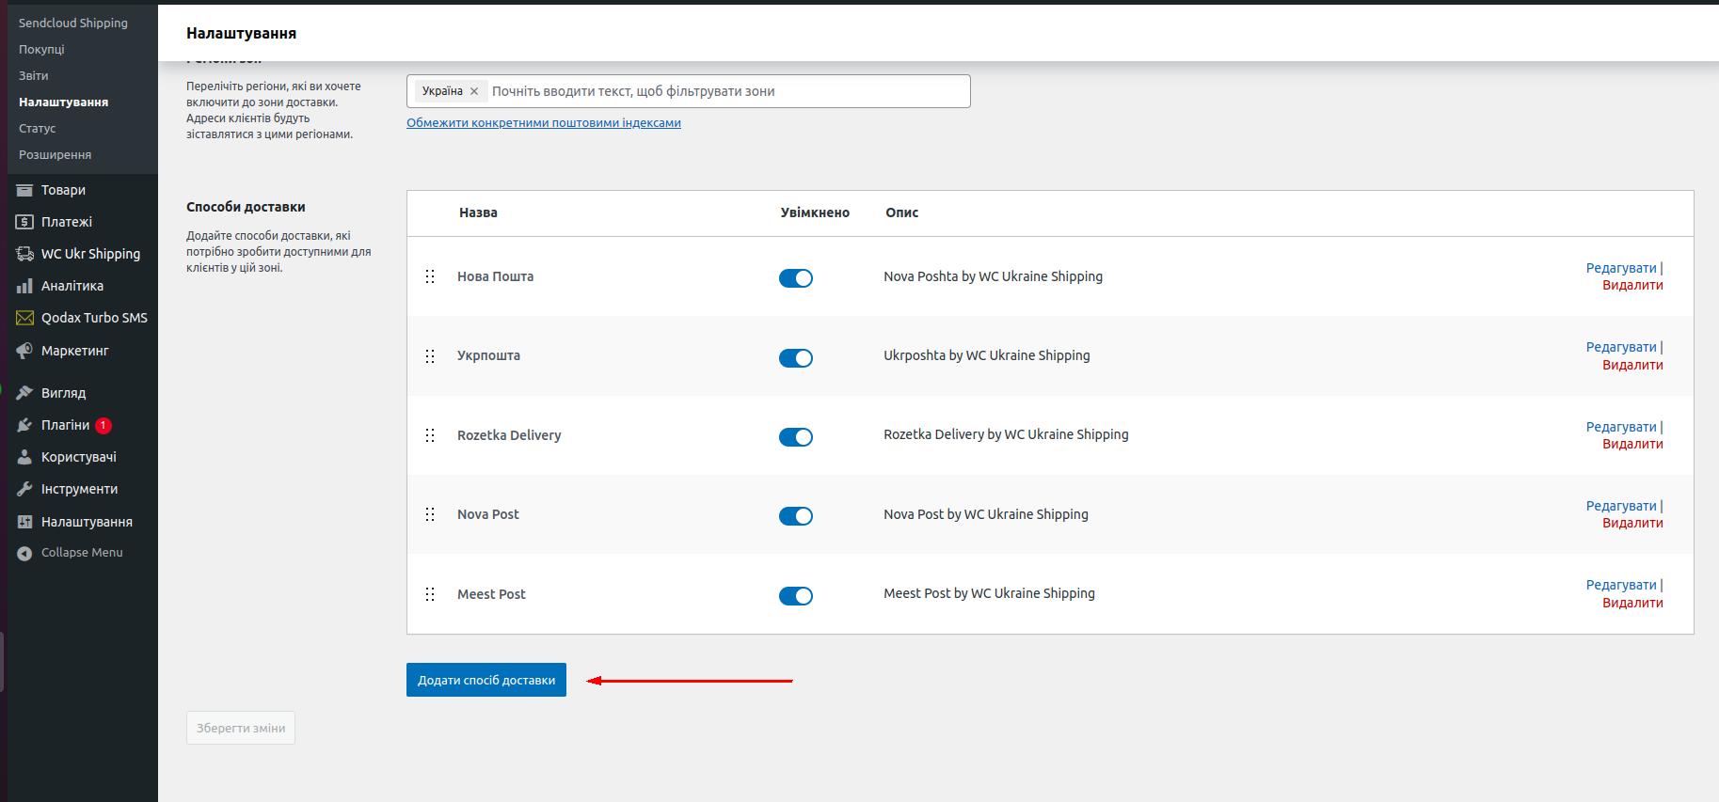Focus the zone region filter input field
Viewport: 1719px width, 802px height.
coord(724,91)
